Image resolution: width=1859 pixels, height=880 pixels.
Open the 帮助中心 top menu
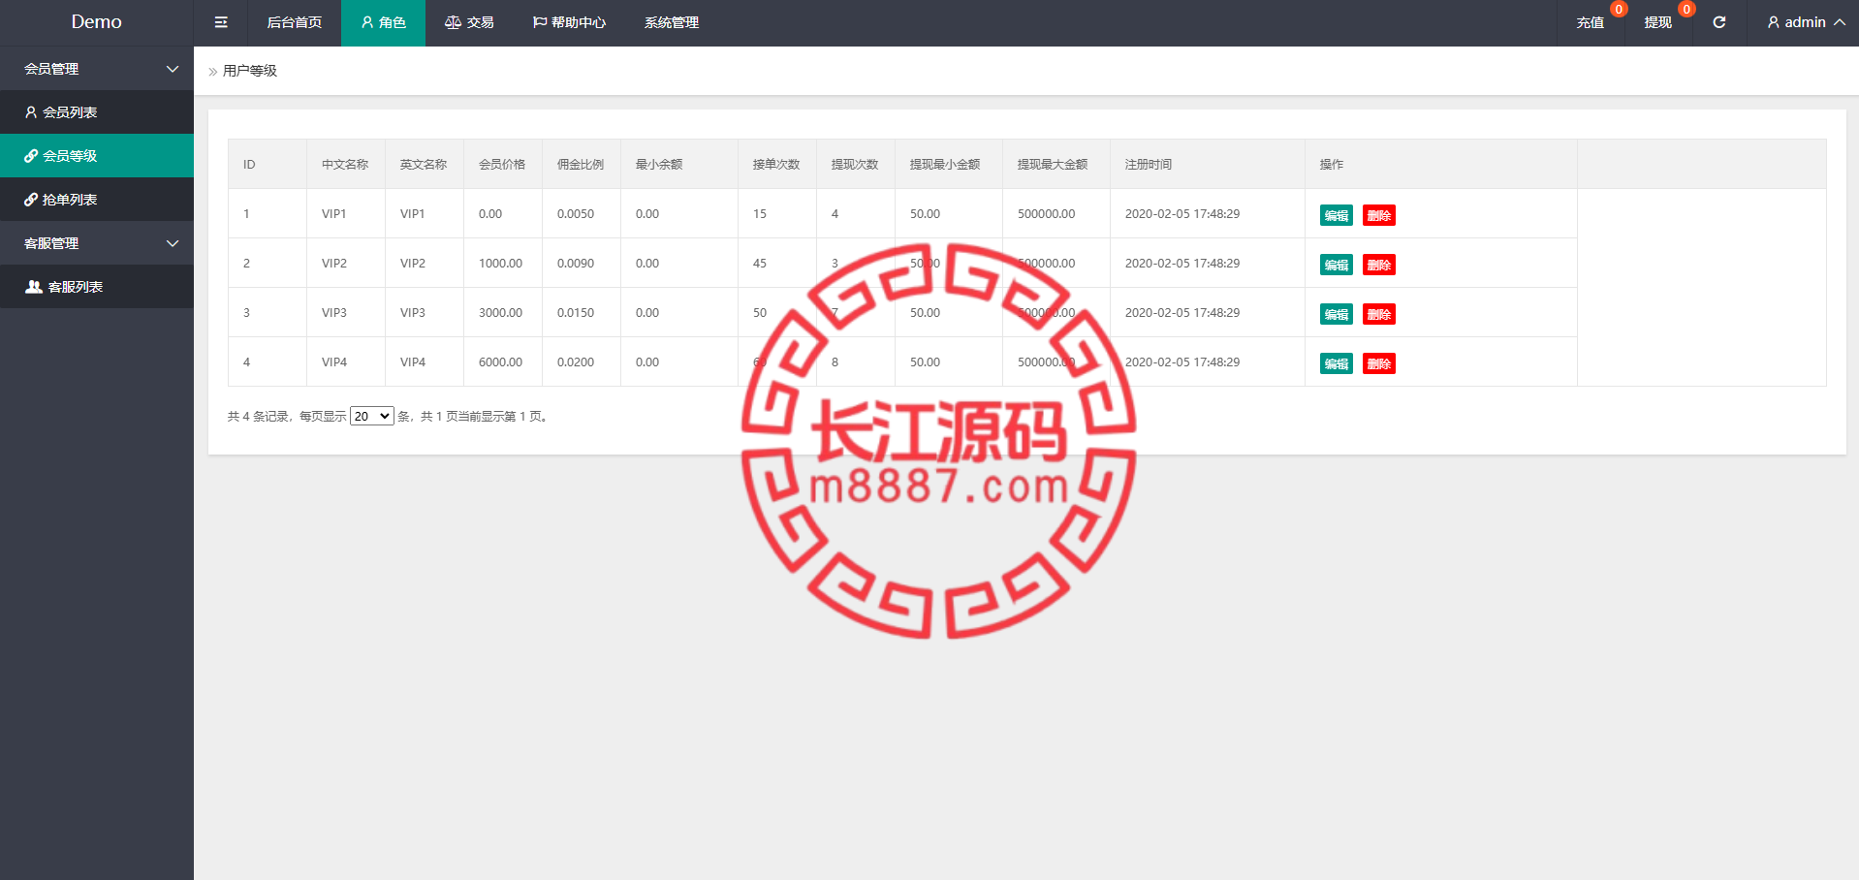(569, 22)
